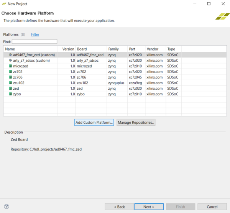This screenshot has height=213, width=230.
Task: Select the 'microzed' platform name
Action: point(21,66)
